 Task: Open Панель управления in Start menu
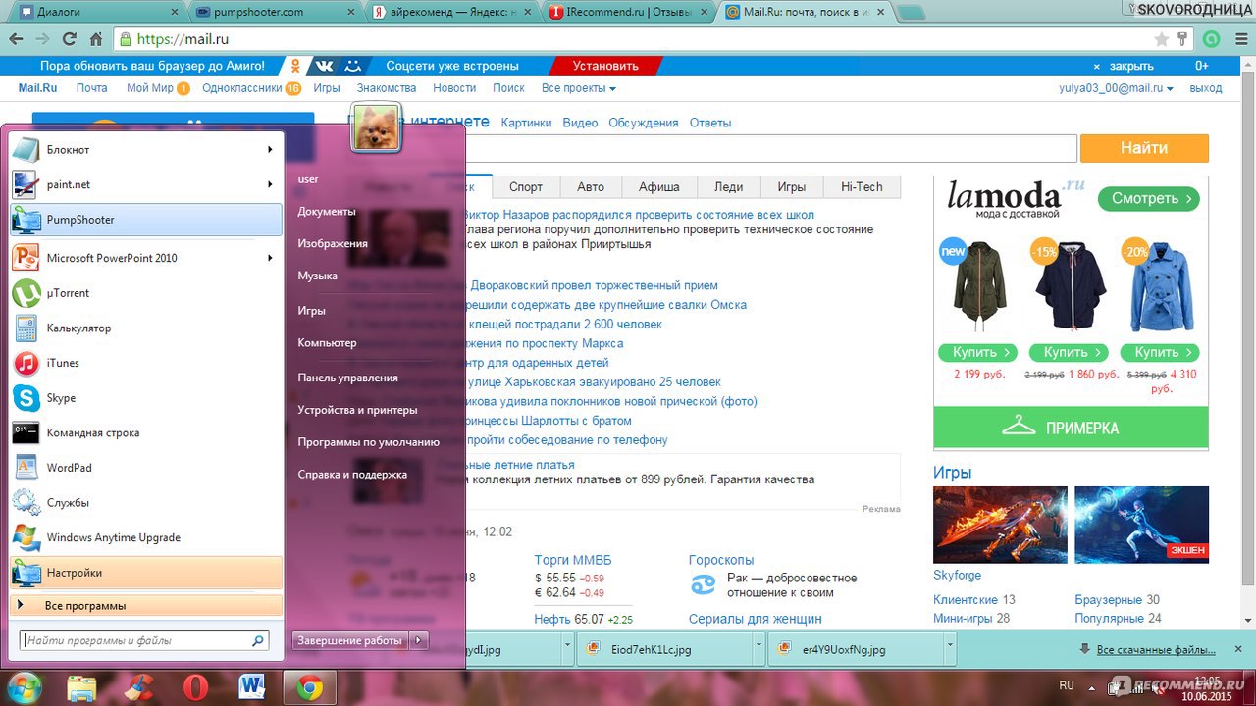[348, 378]
